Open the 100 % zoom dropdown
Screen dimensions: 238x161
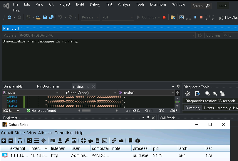[11, 111]
